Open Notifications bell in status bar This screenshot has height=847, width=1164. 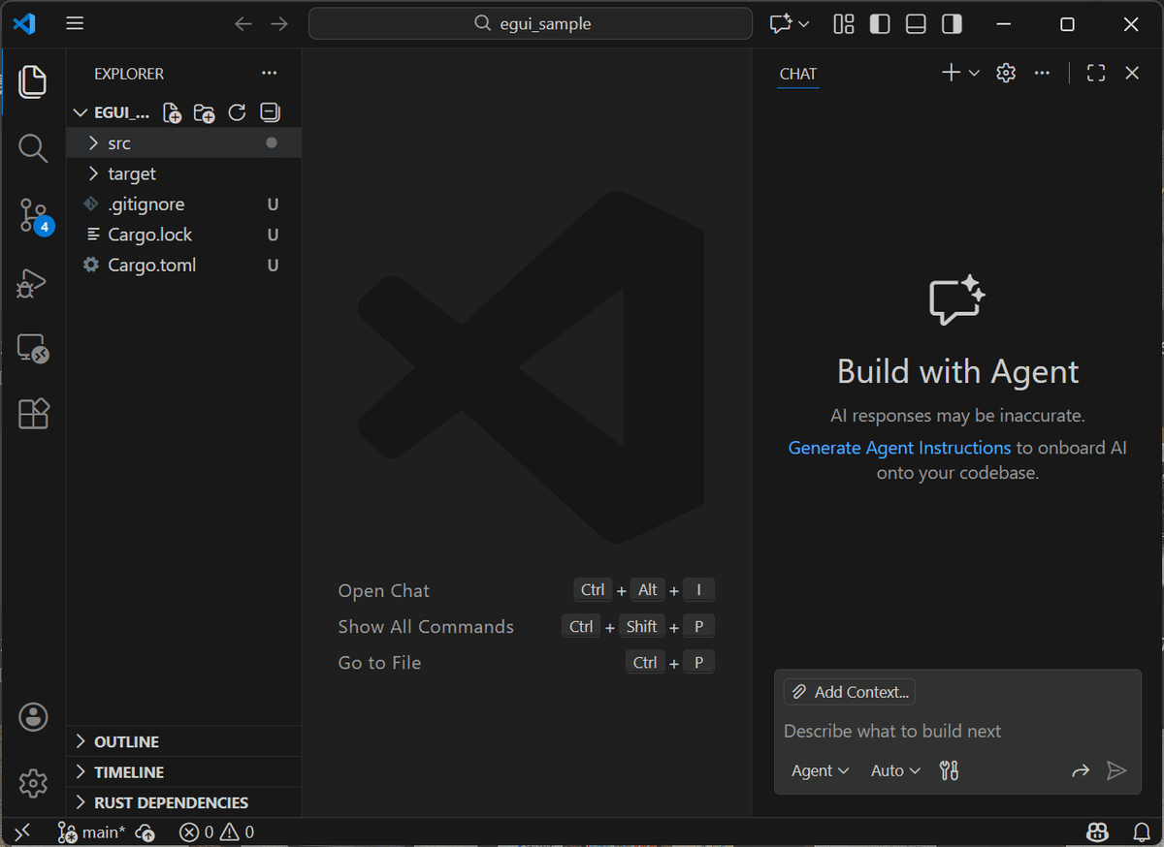(1142, 831)
